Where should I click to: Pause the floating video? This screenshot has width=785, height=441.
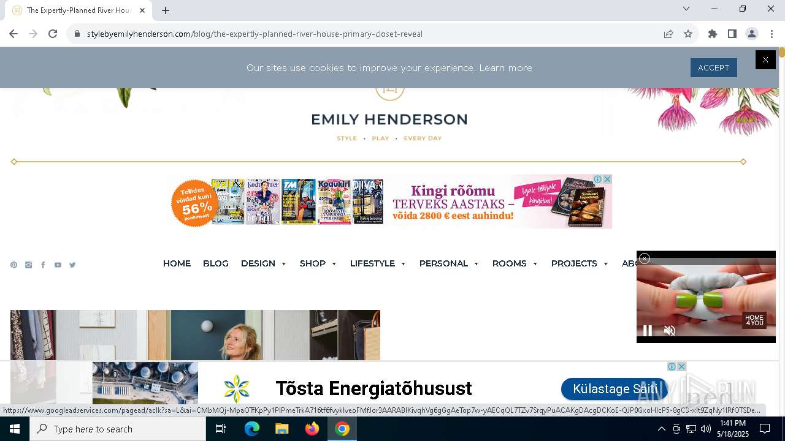(x=647, y=331)
